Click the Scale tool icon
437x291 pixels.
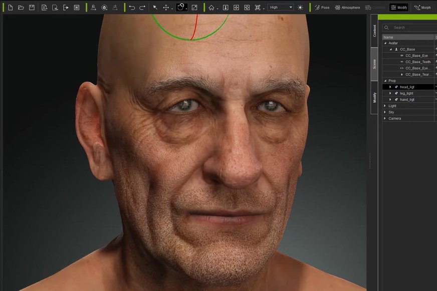tap(194, 8)
